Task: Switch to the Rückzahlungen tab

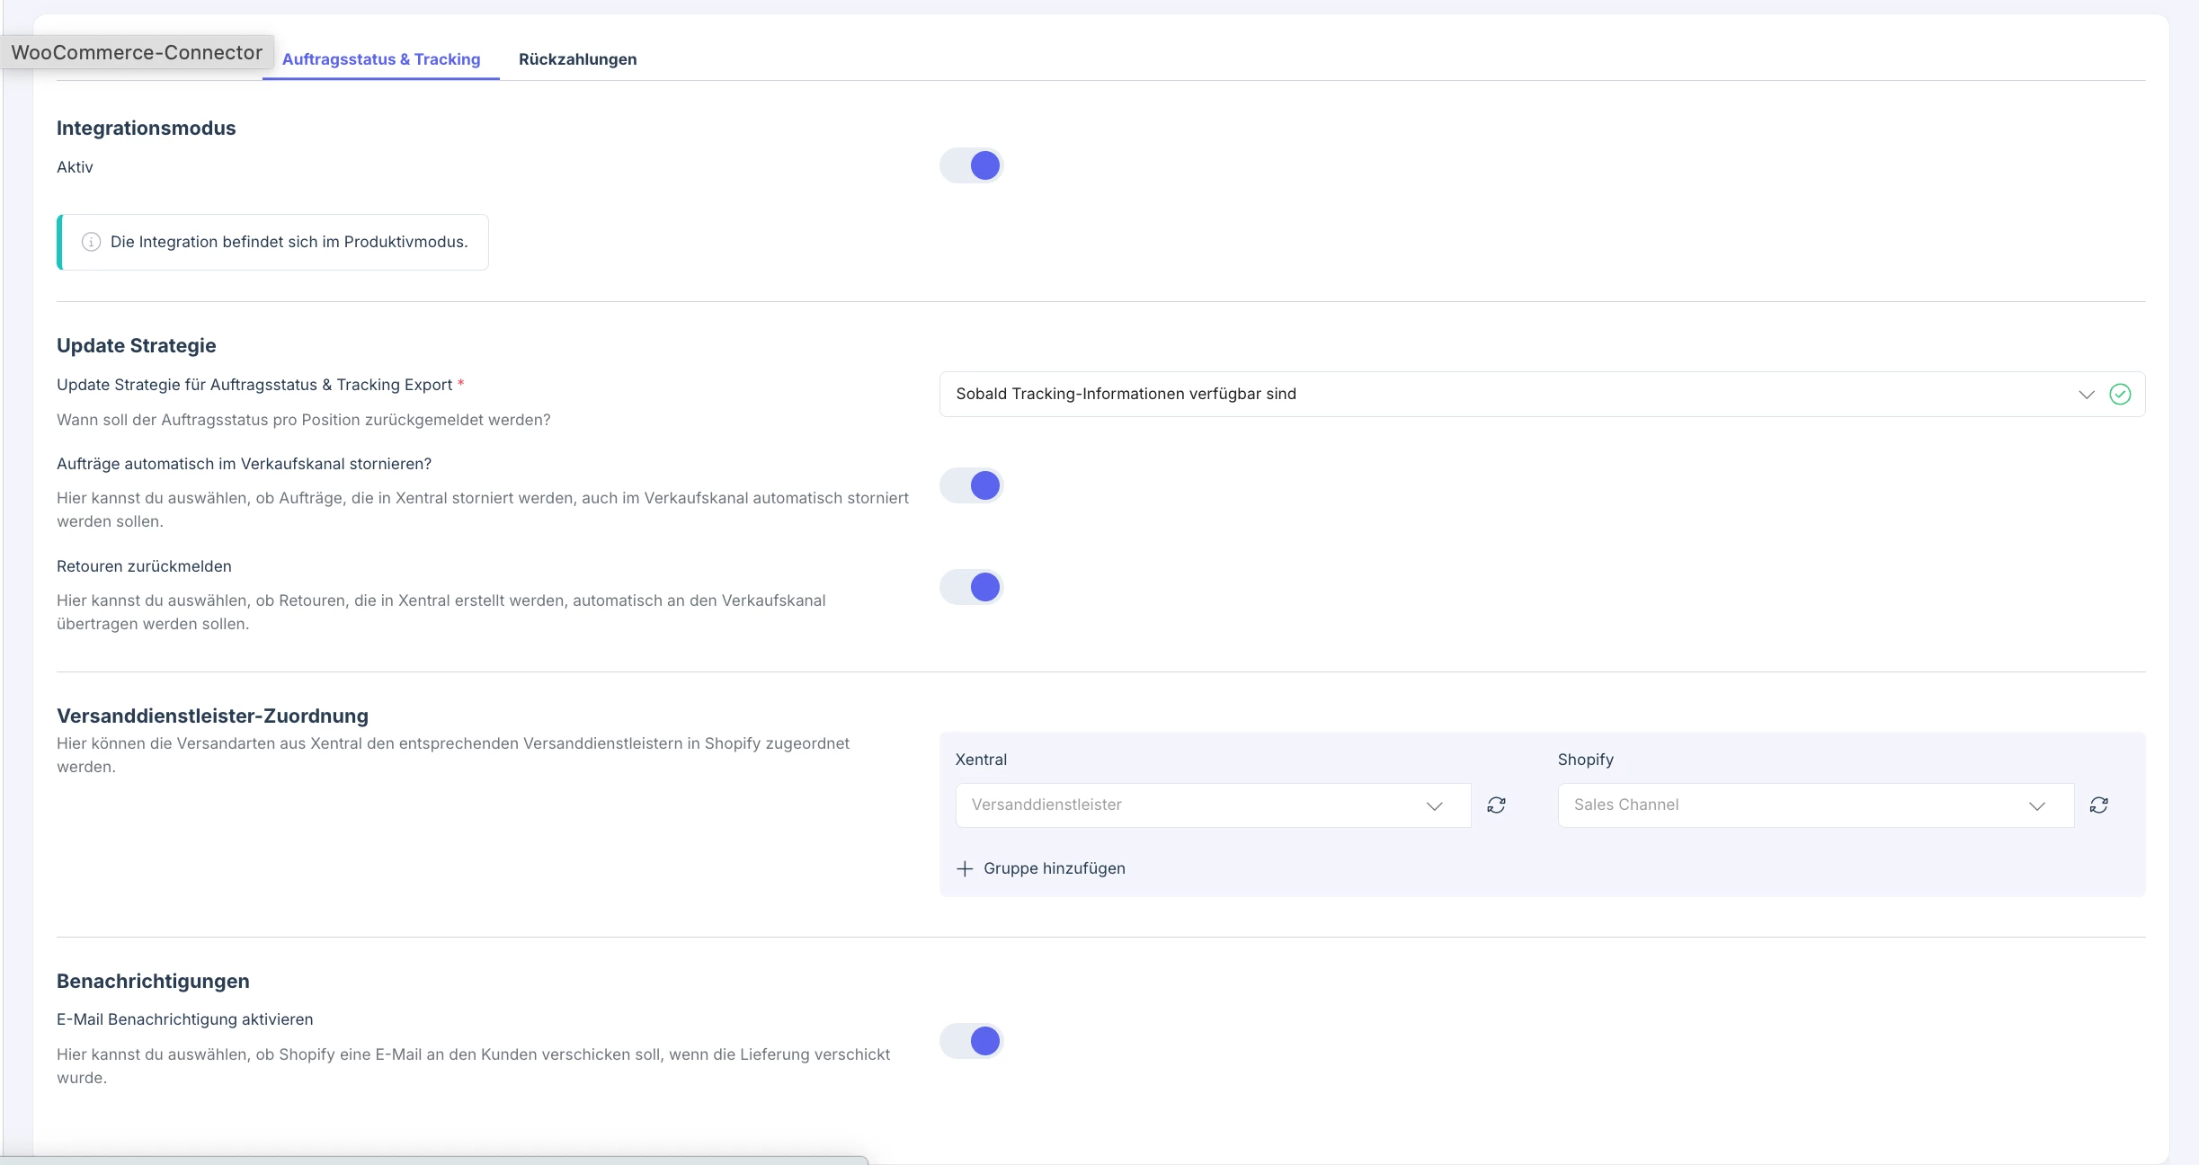Action: [x=577, y=59]
